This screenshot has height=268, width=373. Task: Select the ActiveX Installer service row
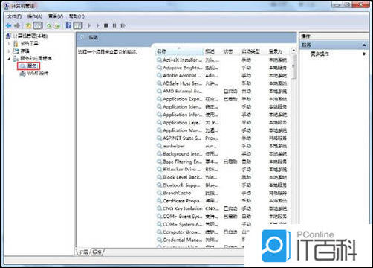pyautogui.click(x=222, y=60)
